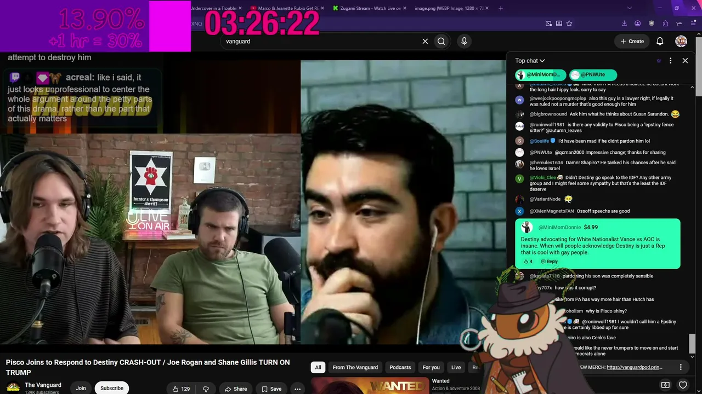
Task: Bookmark this page with star icon
Action: tap(569, 24)
